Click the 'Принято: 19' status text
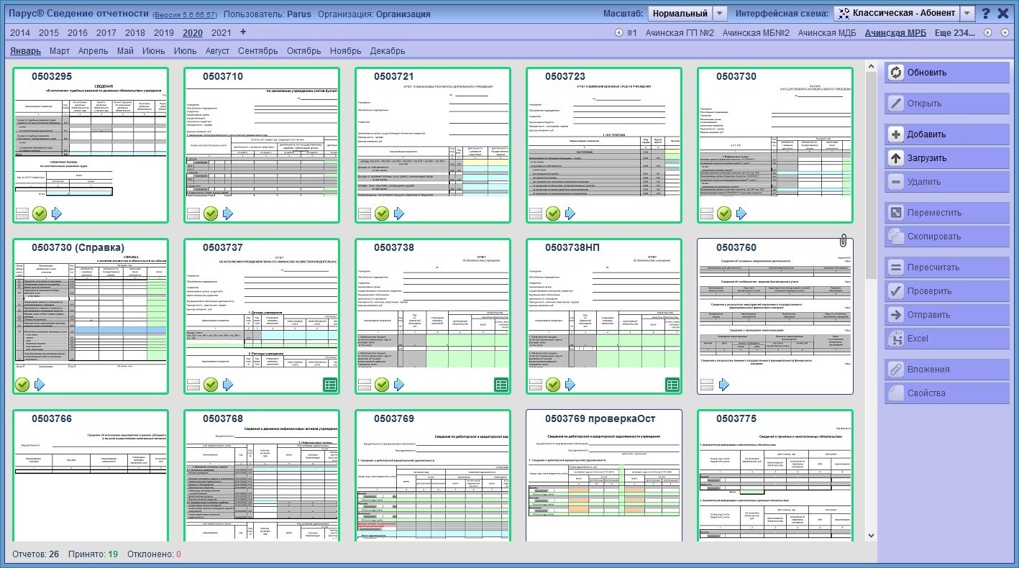This screenshot has width=1019, height=568. pyautogui.click(x=93, y=554)
